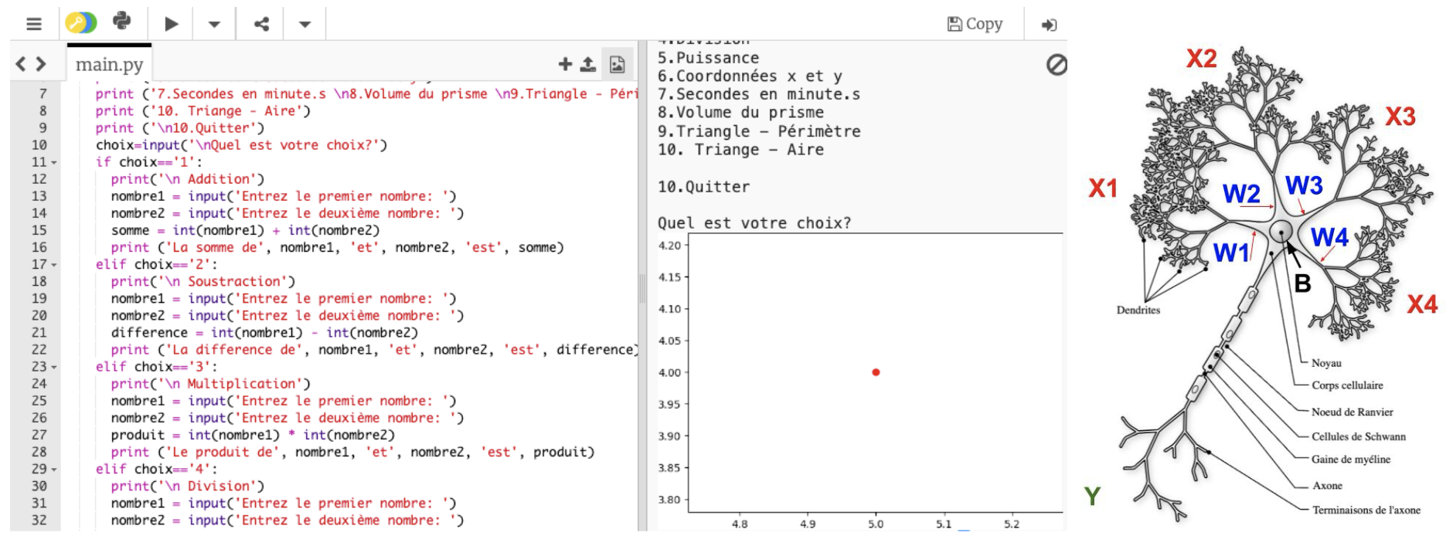
Task: Click the upload file icon
Action: pos(588,64)
